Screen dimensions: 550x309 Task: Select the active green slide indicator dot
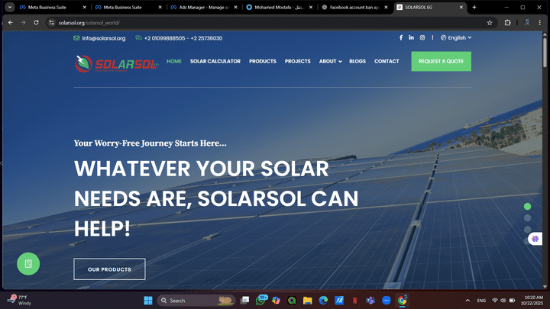(527, 207)
